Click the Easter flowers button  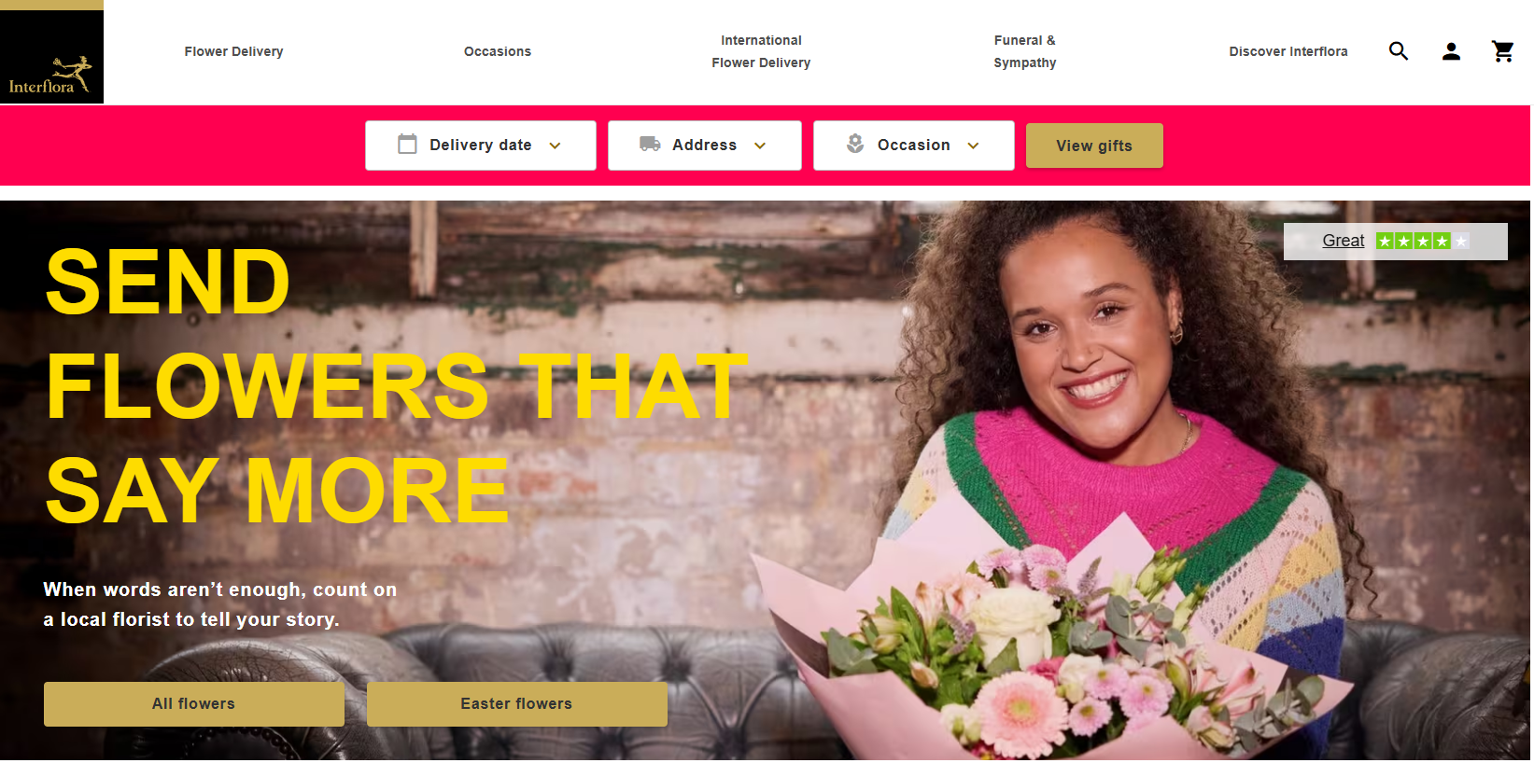[516, 704]
